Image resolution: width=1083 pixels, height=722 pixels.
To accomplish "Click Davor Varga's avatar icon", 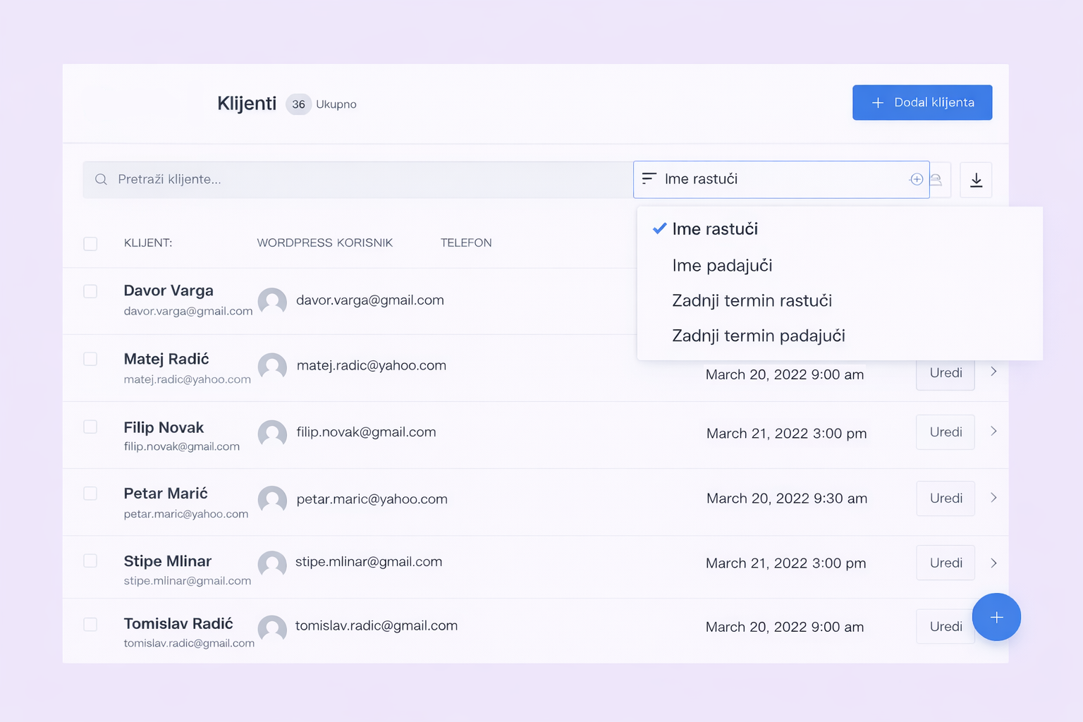I will pyautogui.click(x=272, y=302).
